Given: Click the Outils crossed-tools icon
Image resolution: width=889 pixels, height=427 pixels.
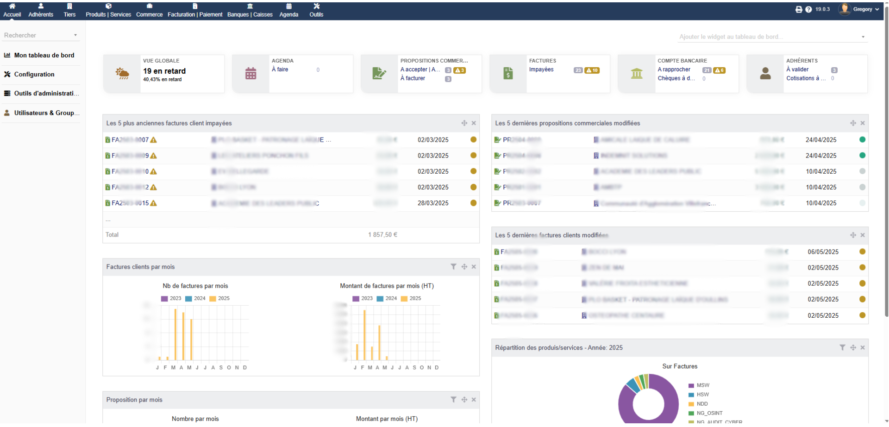Looking at the screenshot, I should tap(317, 6).
